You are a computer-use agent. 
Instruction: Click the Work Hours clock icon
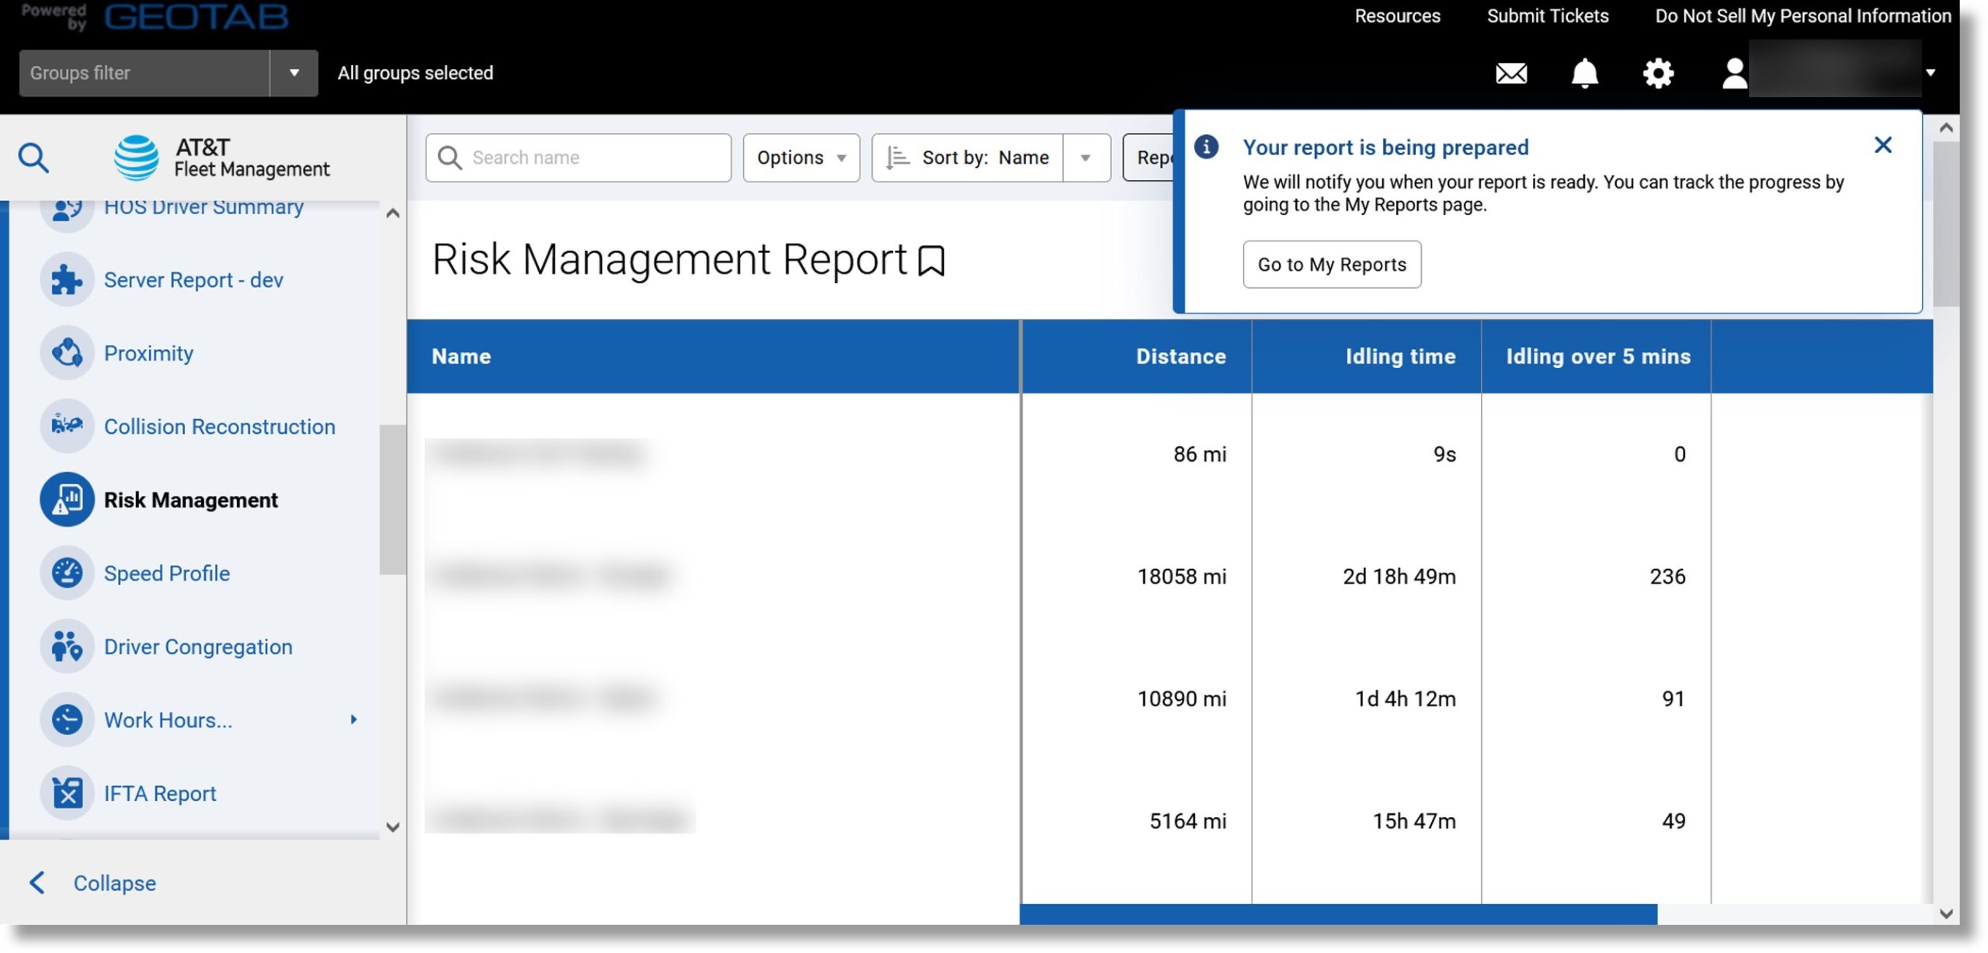click(x=67, y=719)
